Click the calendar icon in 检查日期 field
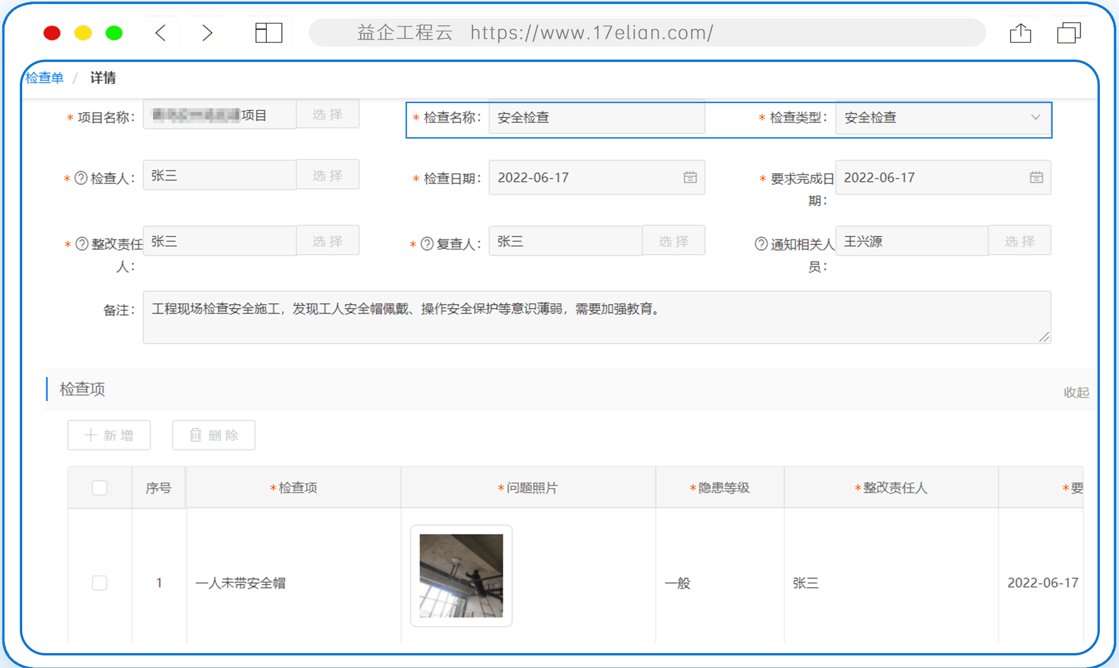 690,177
